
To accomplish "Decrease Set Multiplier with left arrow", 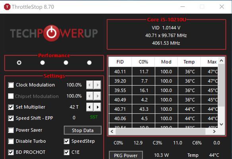I will [x=90, y=107].
